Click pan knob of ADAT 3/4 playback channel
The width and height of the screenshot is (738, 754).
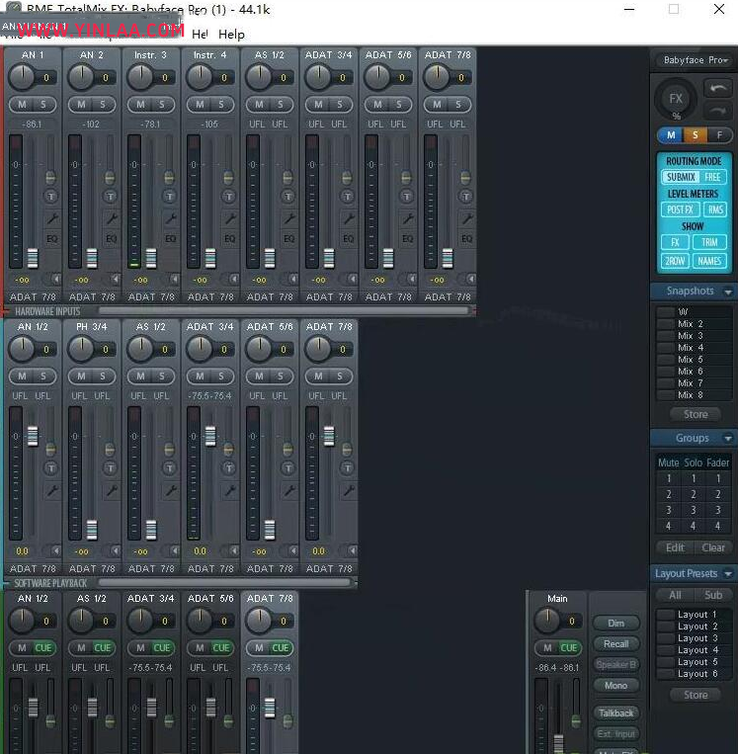click(x=199, y=349)
